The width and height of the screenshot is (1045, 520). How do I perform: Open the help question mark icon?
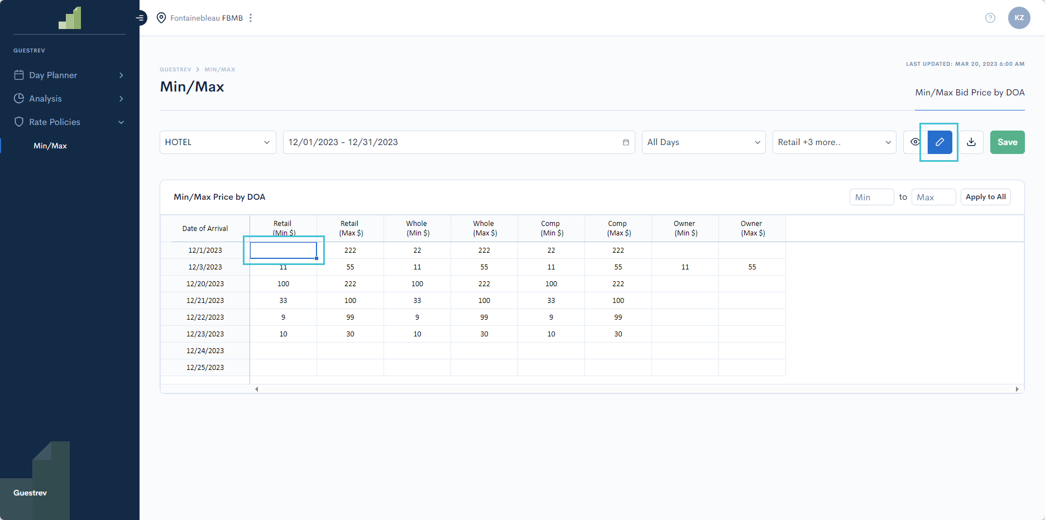(990, 18)
